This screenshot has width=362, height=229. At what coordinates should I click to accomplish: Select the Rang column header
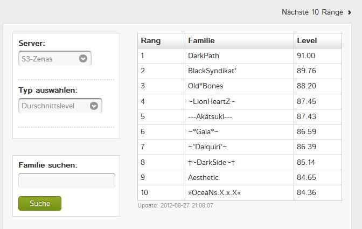coord(151,40)
